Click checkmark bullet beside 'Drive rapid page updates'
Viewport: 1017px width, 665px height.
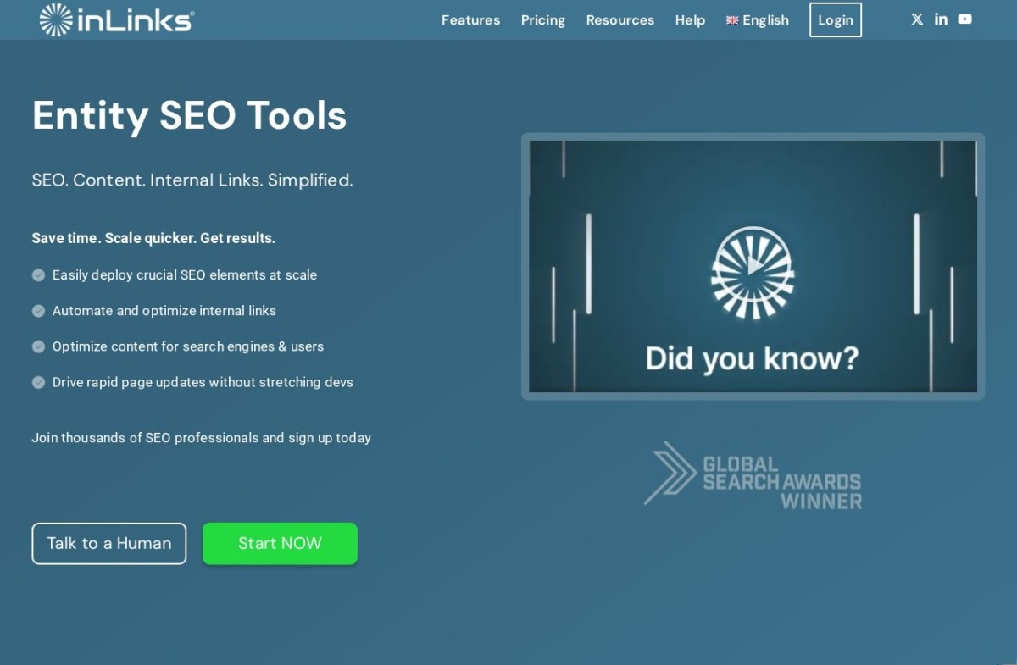coord(38,382)
